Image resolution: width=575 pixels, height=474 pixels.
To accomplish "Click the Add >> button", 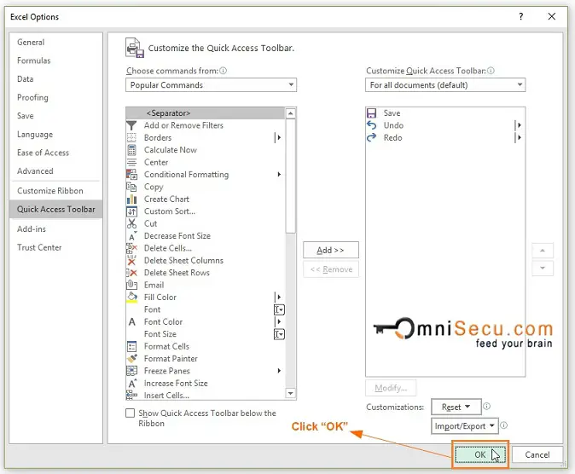I will [x=331, y=250].
